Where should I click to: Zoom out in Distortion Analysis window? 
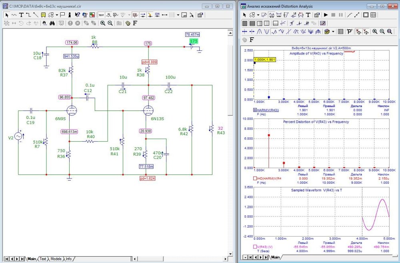click(x=382, y=31)
